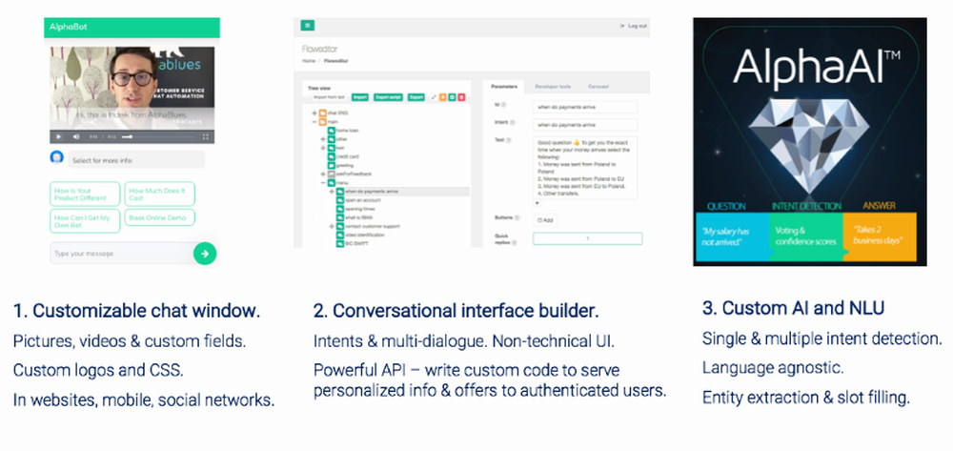This screenshot has width=953, height=451.
Task: Click the Add button for Buttons
Action: point(545,220)
